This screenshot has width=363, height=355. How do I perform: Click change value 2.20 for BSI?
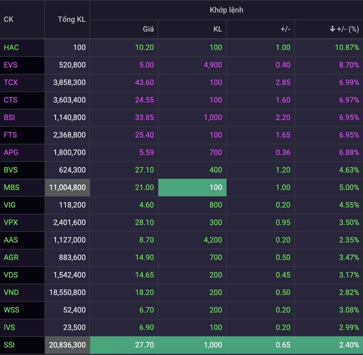pyautogui.click(x=283, y=117)
